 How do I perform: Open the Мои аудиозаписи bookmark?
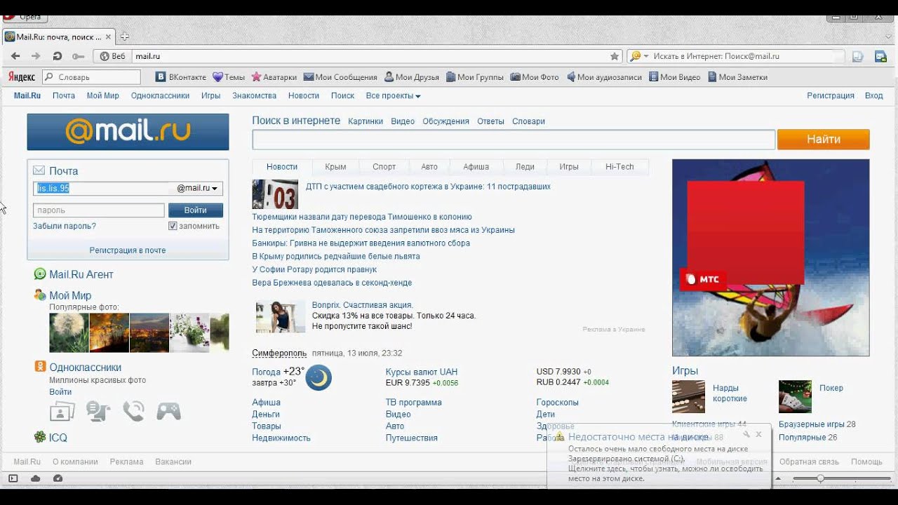[x=604, y=77]
